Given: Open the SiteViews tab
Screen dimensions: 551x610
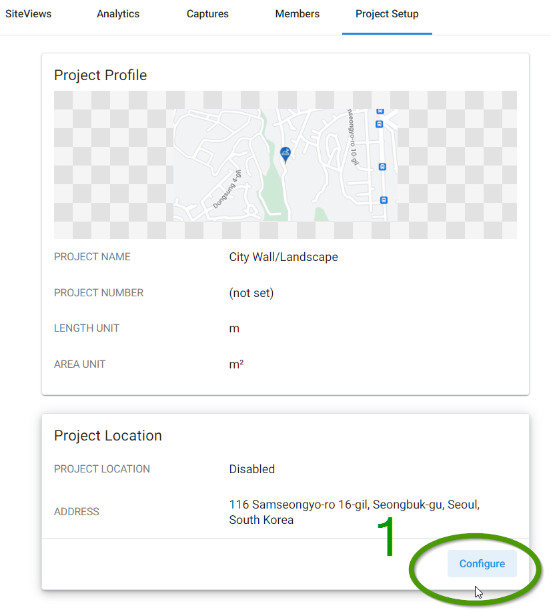Looking at the screenshot, I should click(29, 14).
